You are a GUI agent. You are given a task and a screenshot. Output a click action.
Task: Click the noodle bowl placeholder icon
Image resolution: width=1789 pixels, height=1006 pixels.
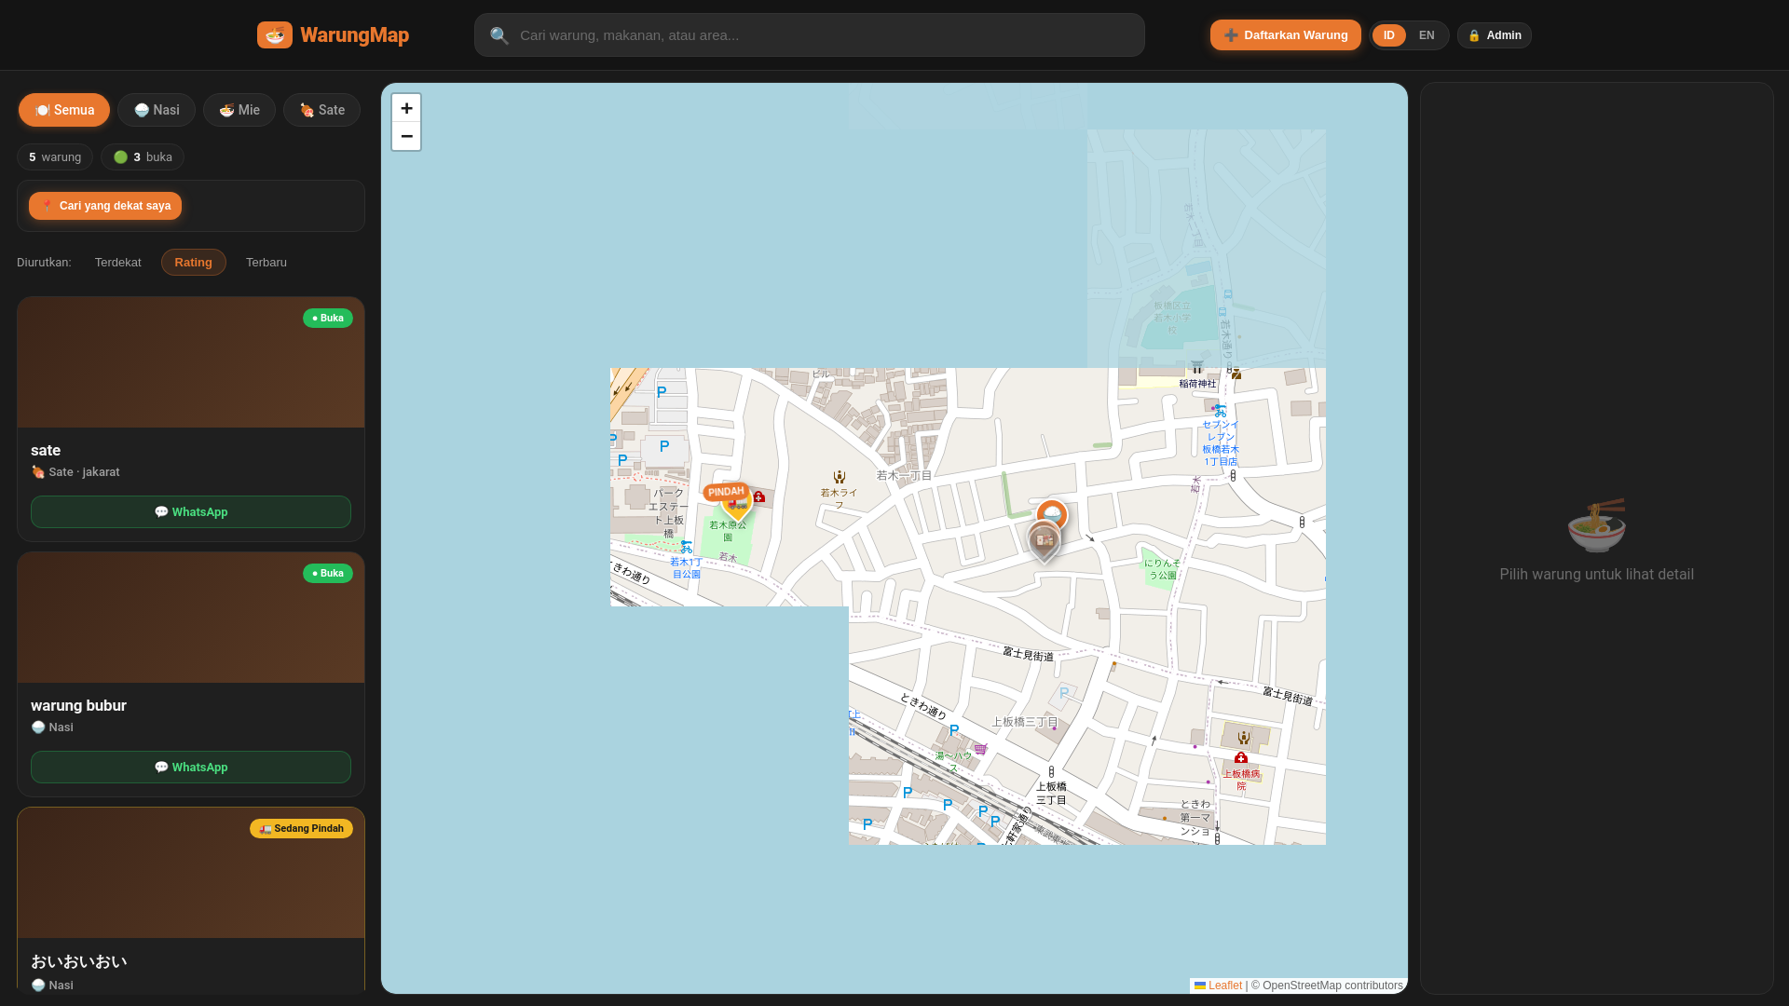click(x=1596, y=525)
